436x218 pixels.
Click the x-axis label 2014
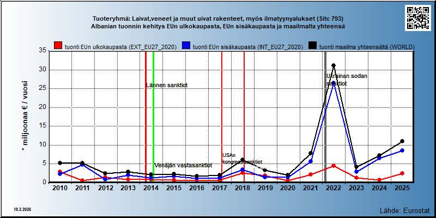[152, 188]
